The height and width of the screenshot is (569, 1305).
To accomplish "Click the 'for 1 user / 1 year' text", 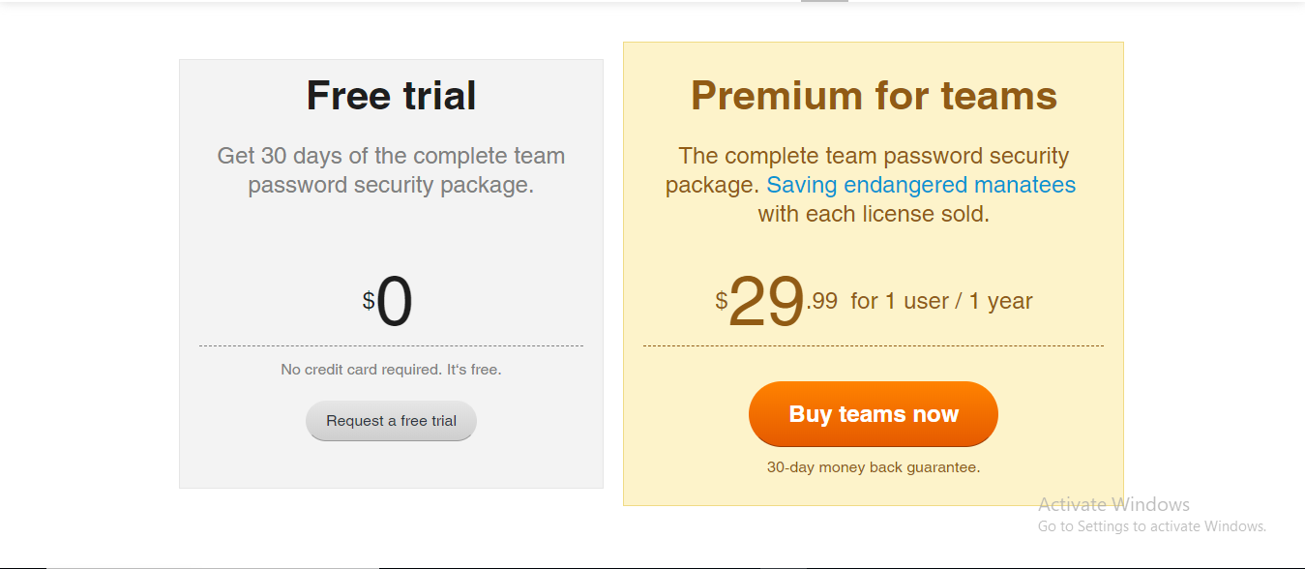I will pos(941,301).
